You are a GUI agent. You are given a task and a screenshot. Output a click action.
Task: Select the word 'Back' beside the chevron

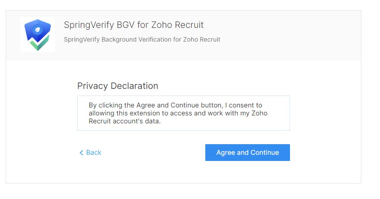point(94,153)
